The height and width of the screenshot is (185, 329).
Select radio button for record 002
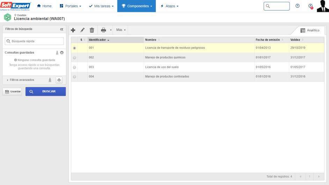(74, 58)
